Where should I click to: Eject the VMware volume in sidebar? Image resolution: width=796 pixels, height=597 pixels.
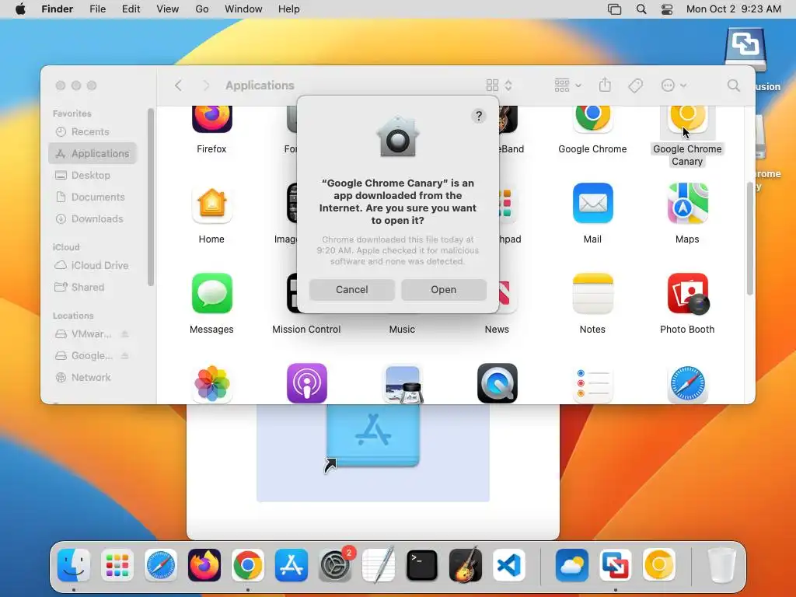(125, 334)
